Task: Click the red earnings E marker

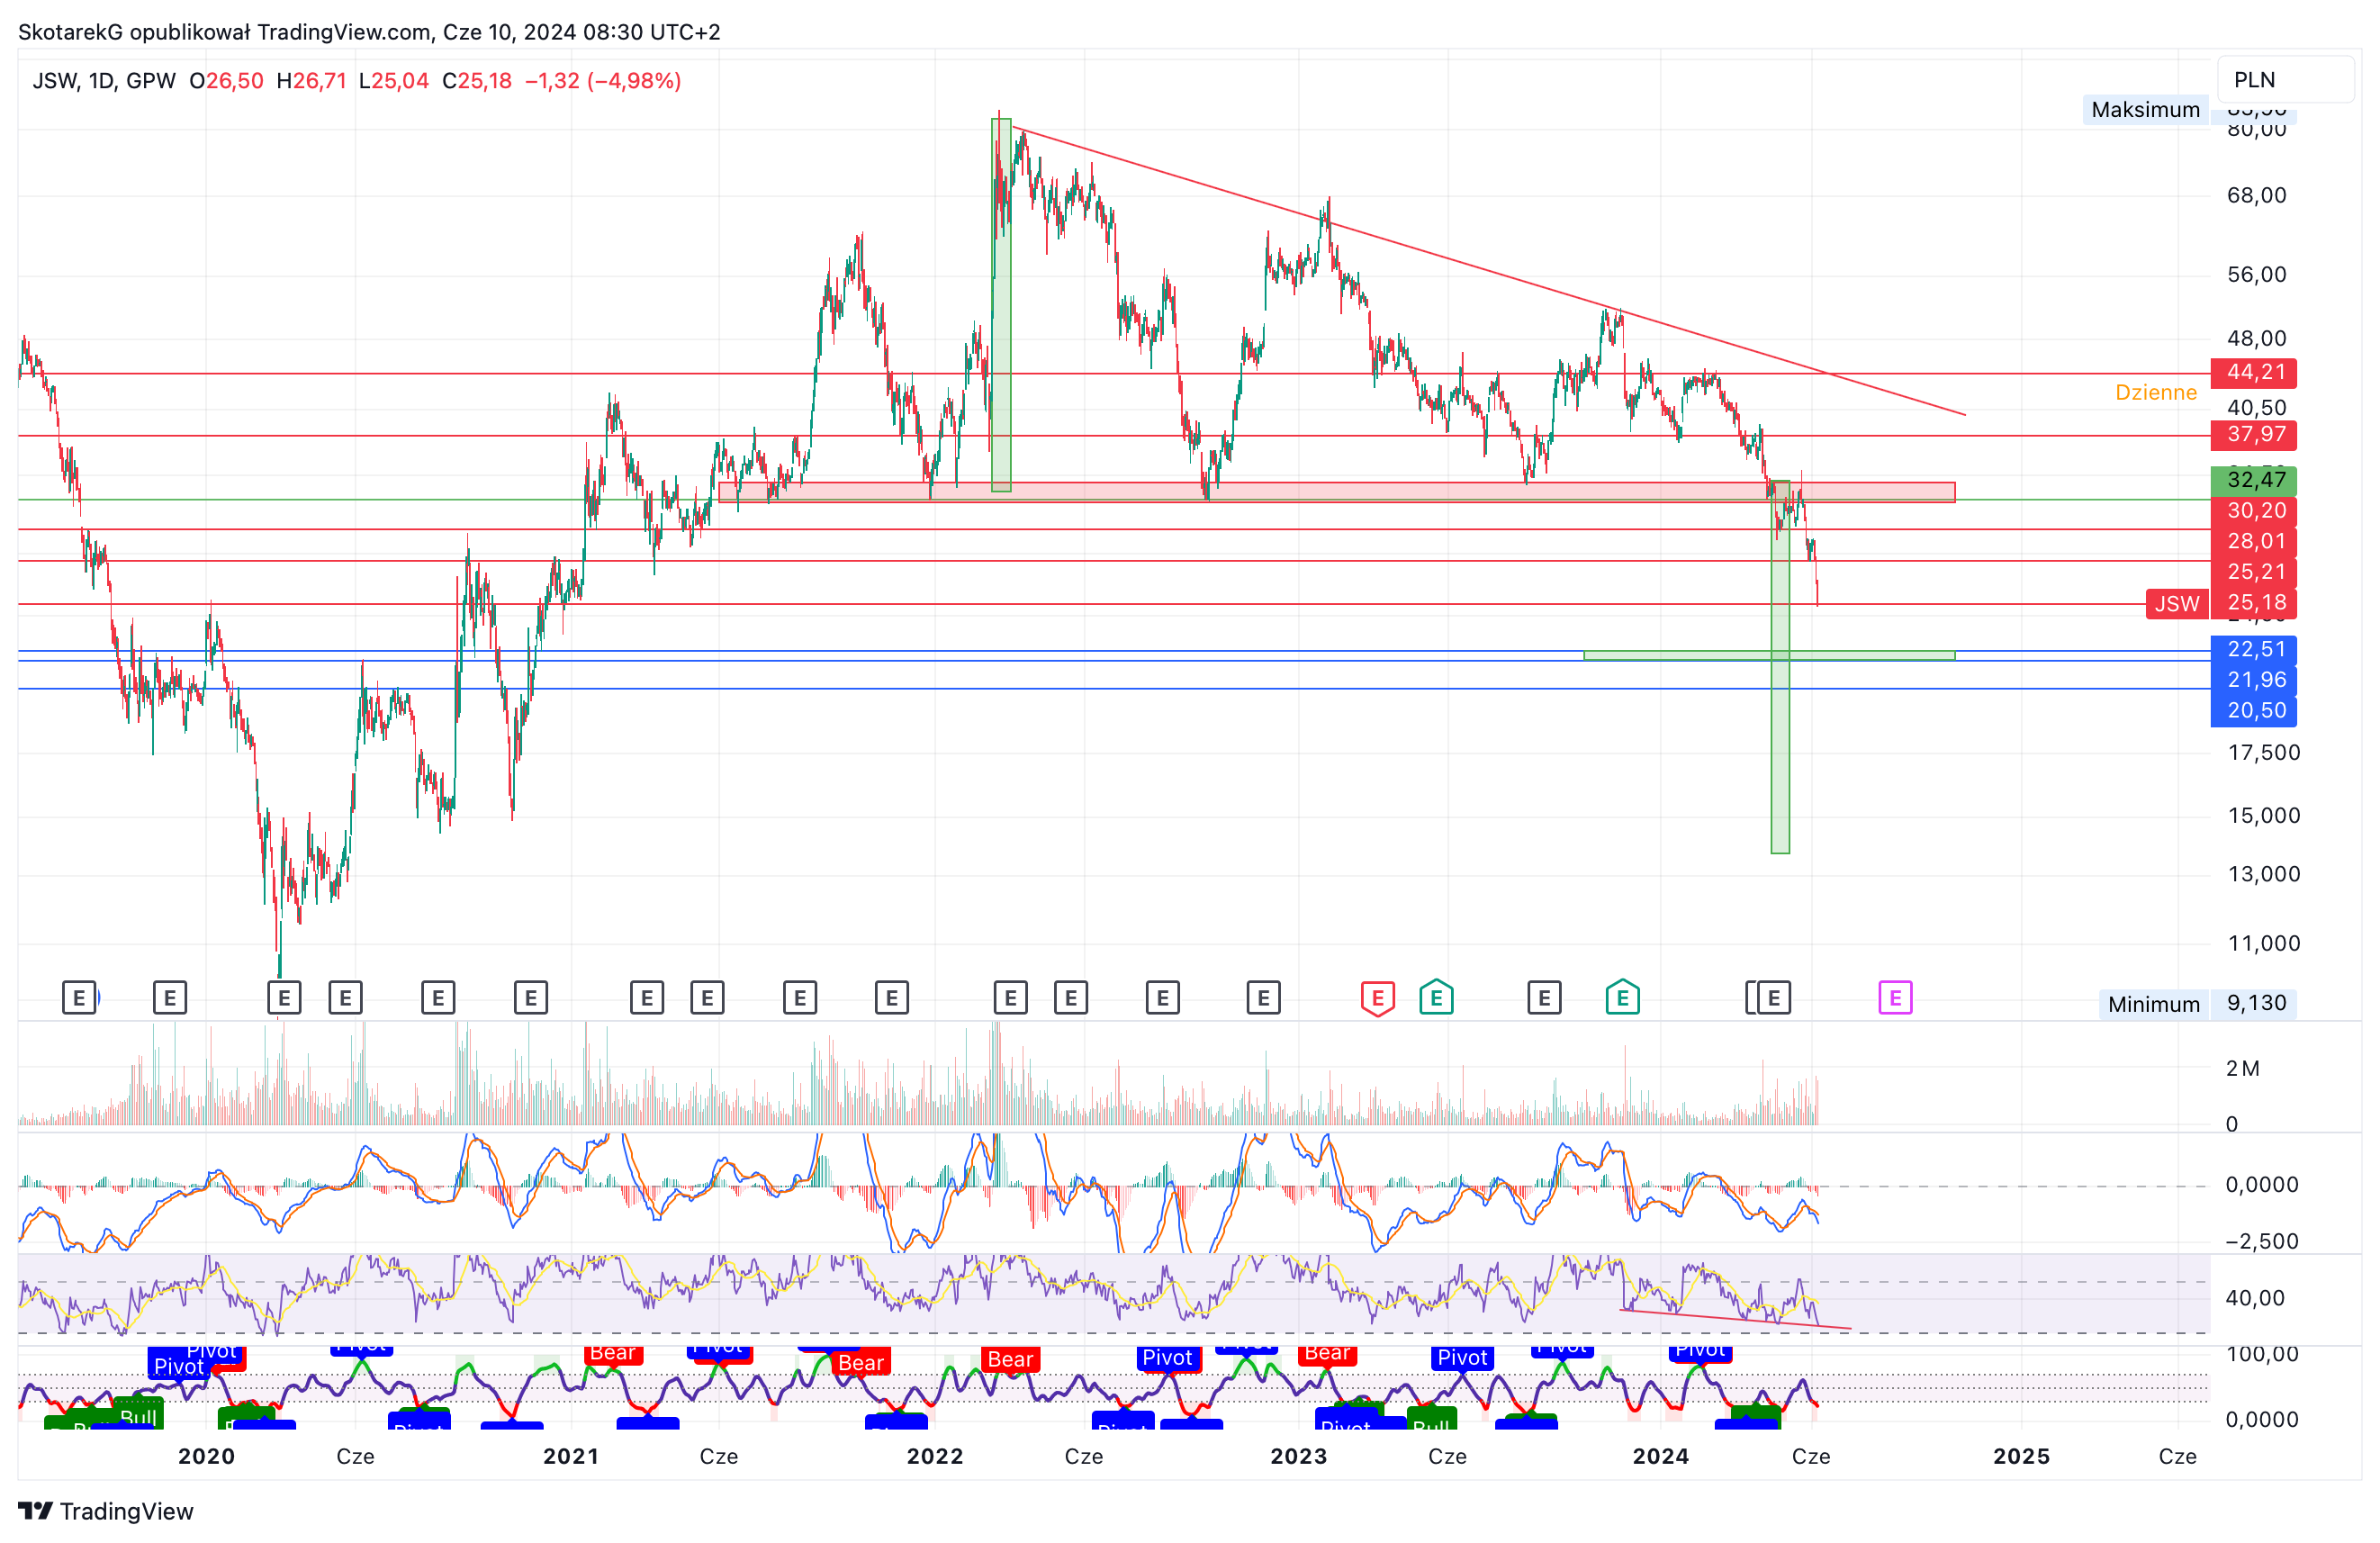Action: coord(1377,997)
